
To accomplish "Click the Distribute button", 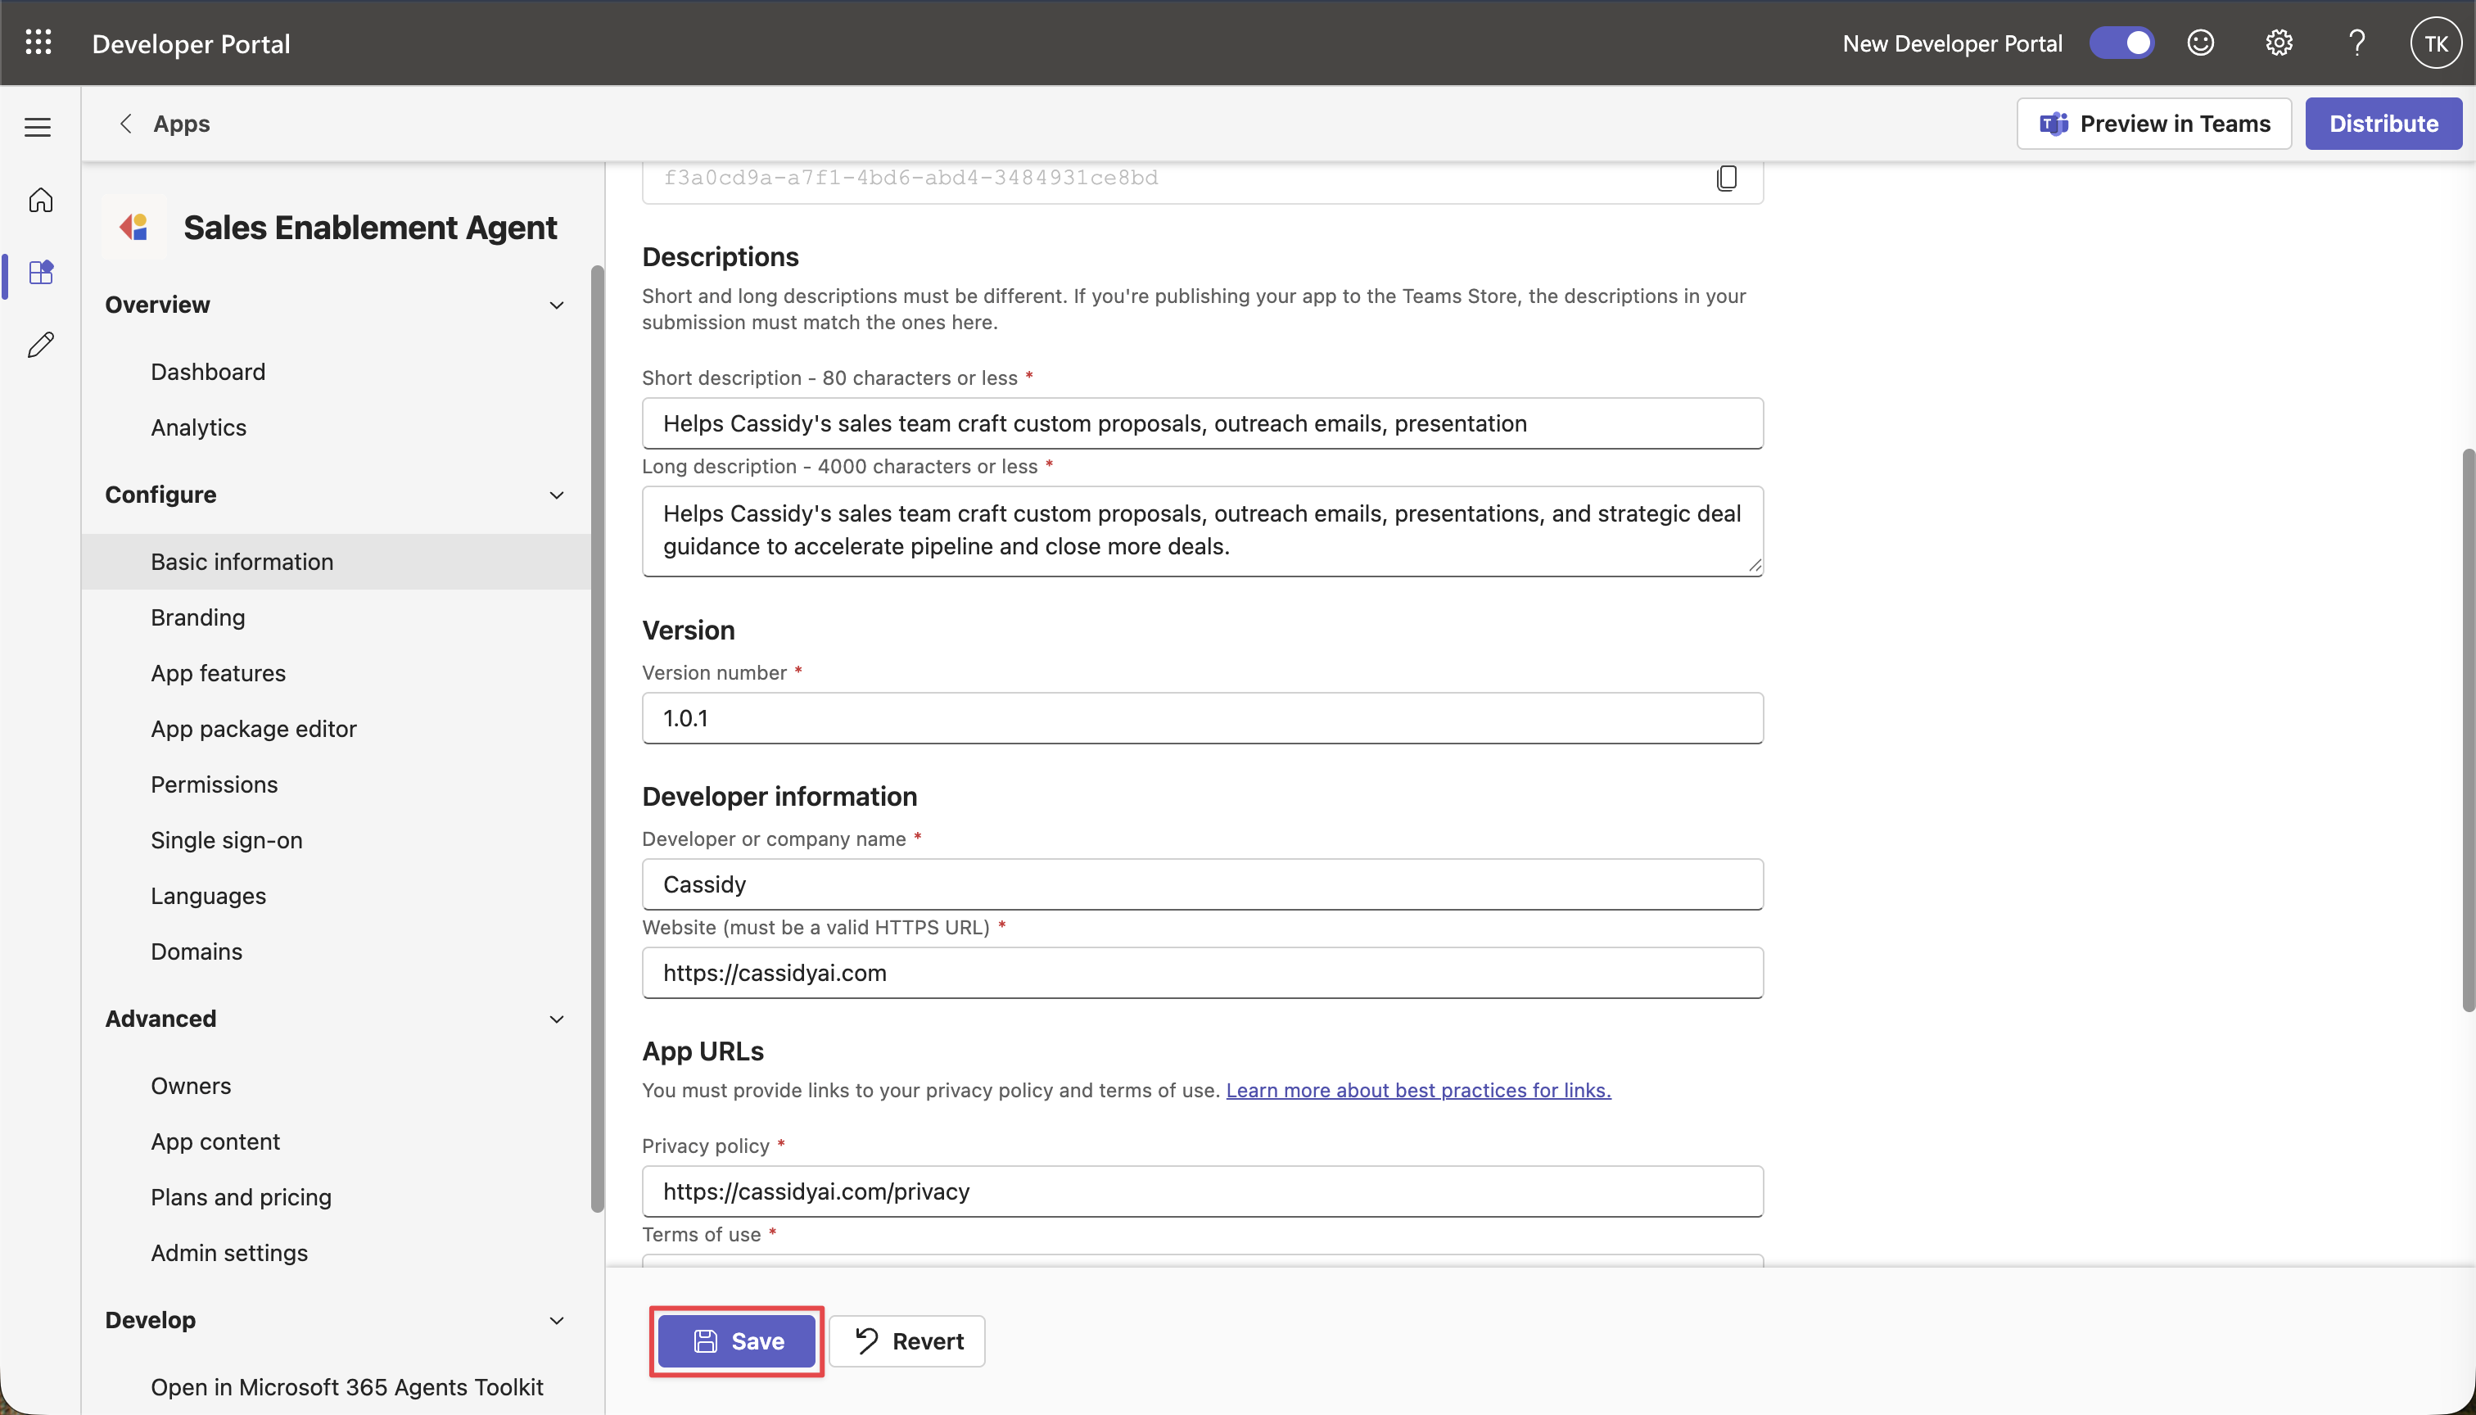I will [2383, 124].
